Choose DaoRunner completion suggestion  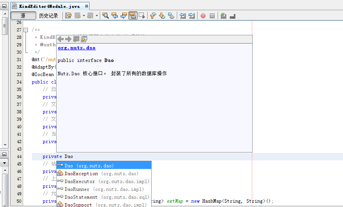tap(104, 189)
